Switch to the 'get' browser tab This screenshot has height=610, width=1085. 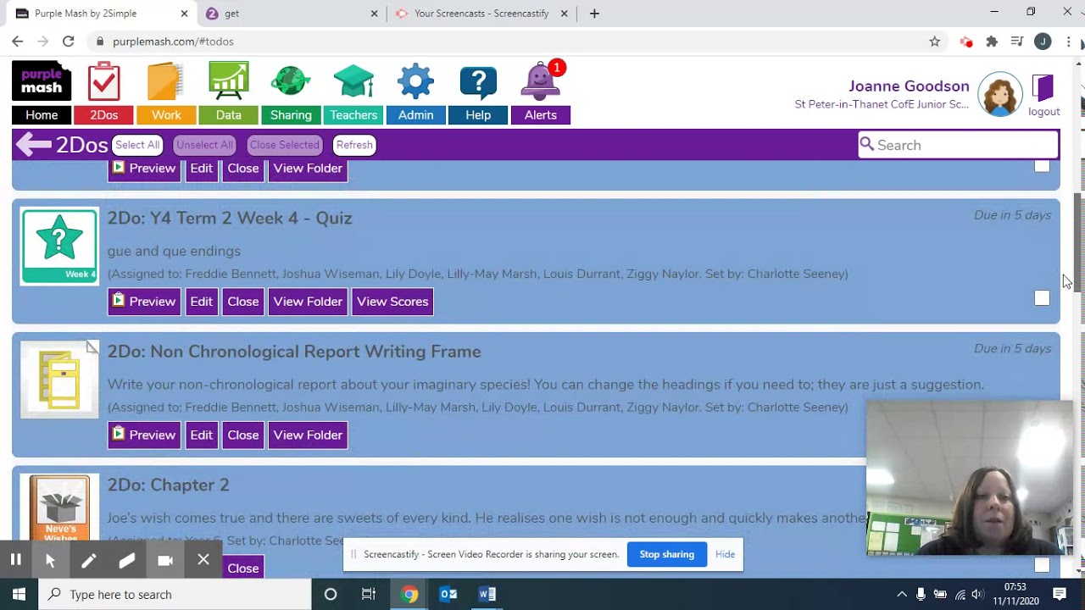click(x=293, y=14)
